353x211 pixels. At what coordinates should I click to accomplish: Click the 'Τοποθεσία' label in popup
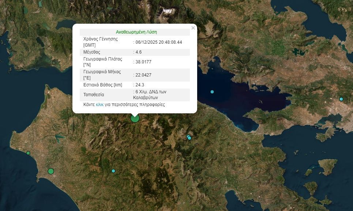(x=94, y=95)
